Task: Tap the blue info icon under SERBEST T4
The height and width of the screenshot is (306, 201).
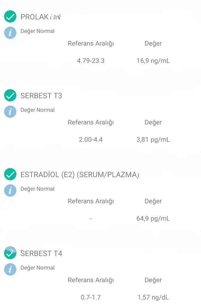Action: 10,269
